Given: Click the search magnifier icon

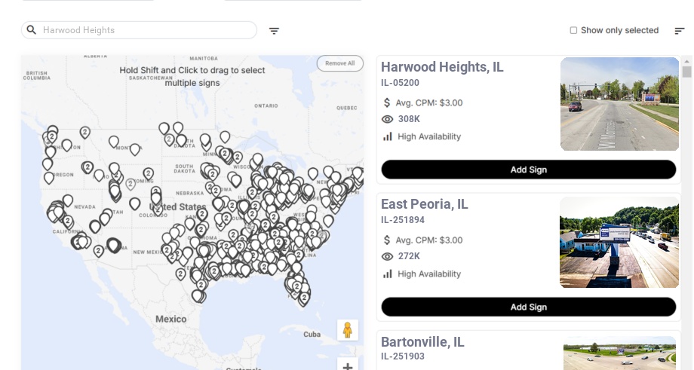Looking at the screenshot, I should coord(32,30).
